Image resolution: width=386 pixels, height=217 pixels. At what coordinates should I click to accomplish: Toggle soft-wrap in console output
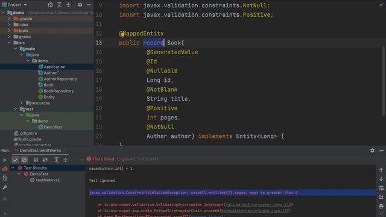pos(381,188)
